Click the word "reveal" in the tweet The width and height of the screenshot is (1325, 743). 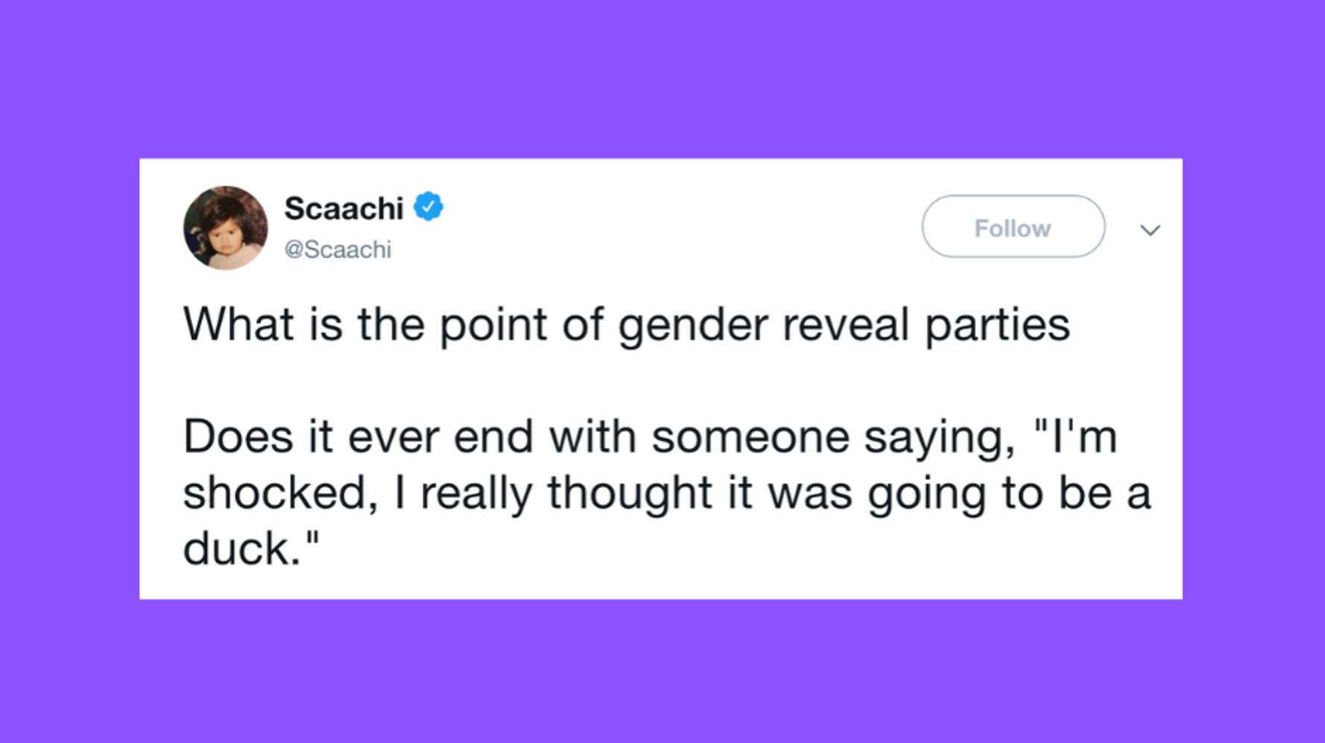[845, 325]
